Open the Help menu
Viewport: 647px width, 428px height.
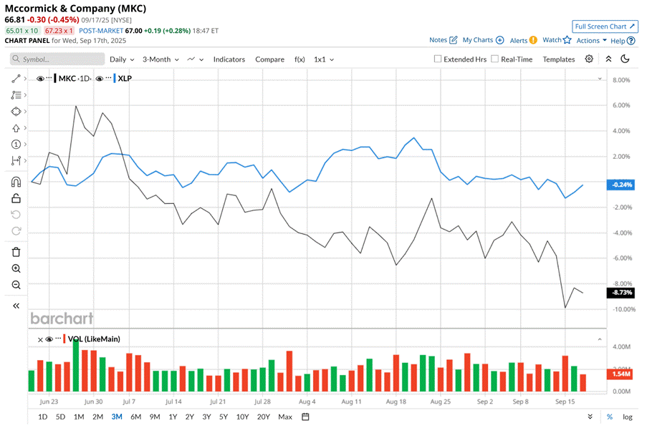click(x=623, y=40)
